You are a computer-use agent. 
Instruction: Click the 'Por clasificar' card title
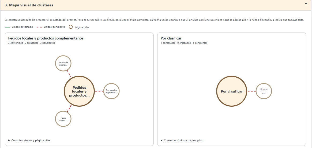171,38
